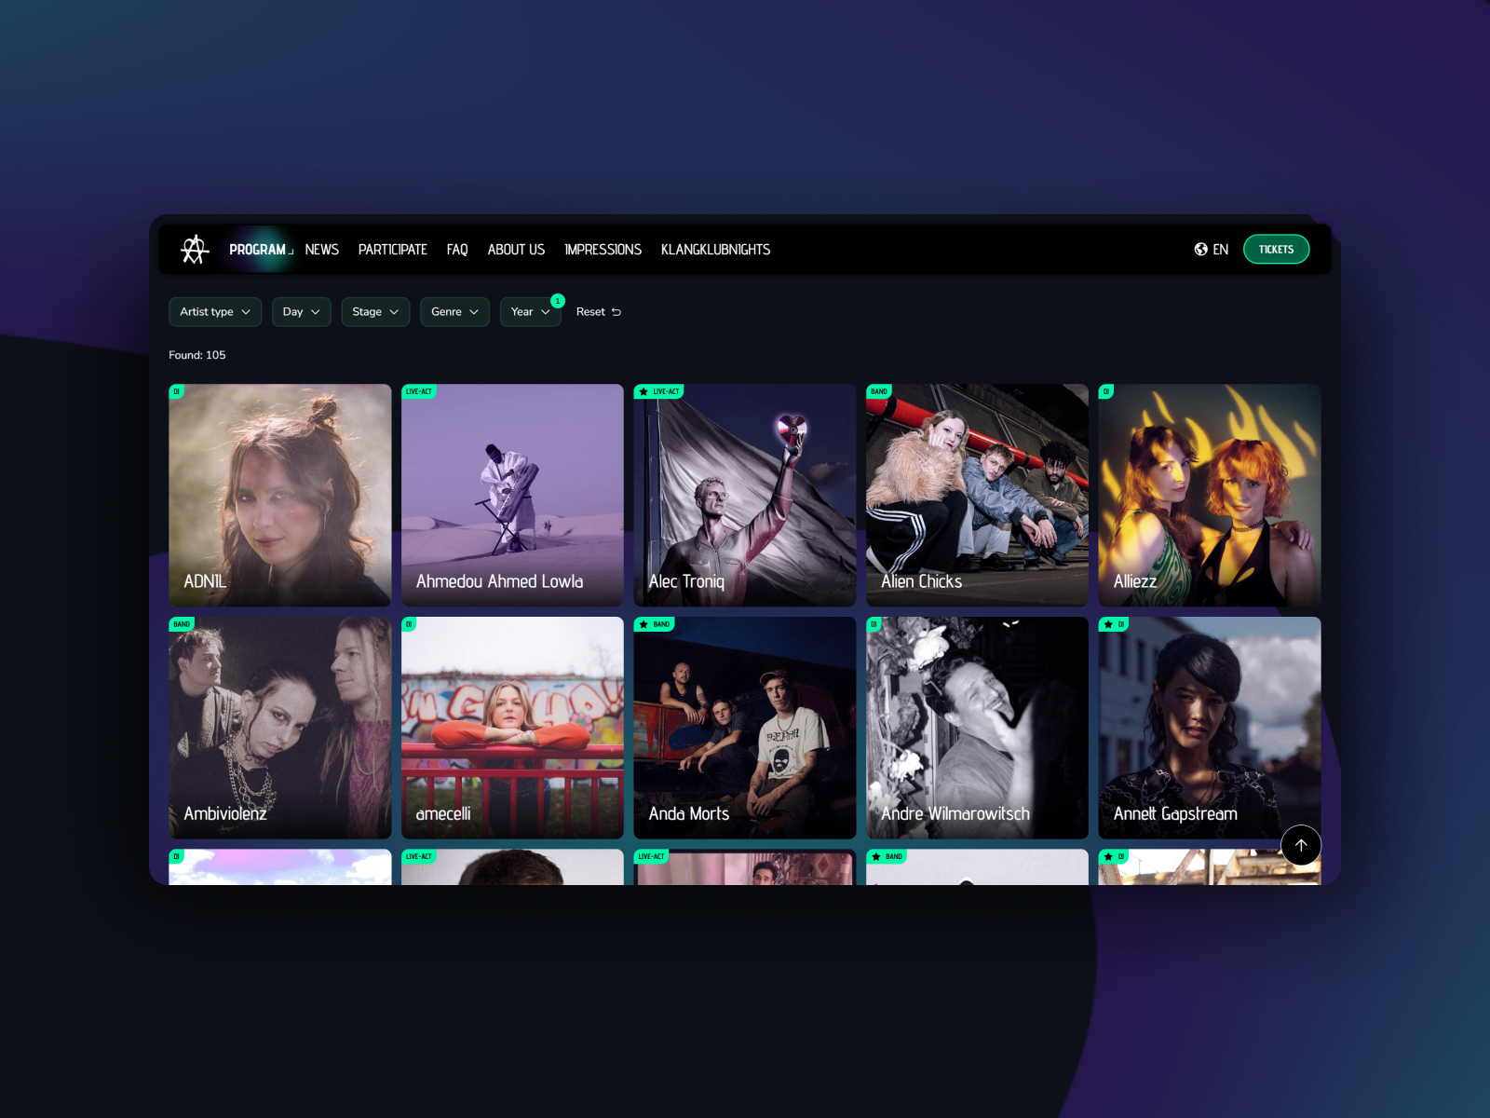Click the BAND badge on Ambiviolenz card
Image resolution: width=1490 pixels, height=1118 pixels.
point(182,624)
